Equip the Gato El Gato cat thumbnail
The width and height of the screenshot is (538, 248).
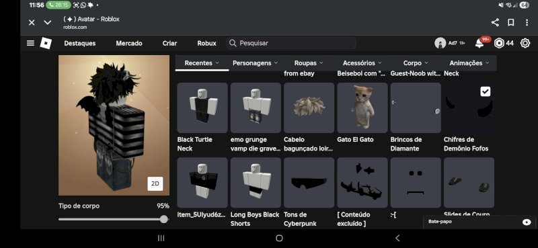(362, 108)
